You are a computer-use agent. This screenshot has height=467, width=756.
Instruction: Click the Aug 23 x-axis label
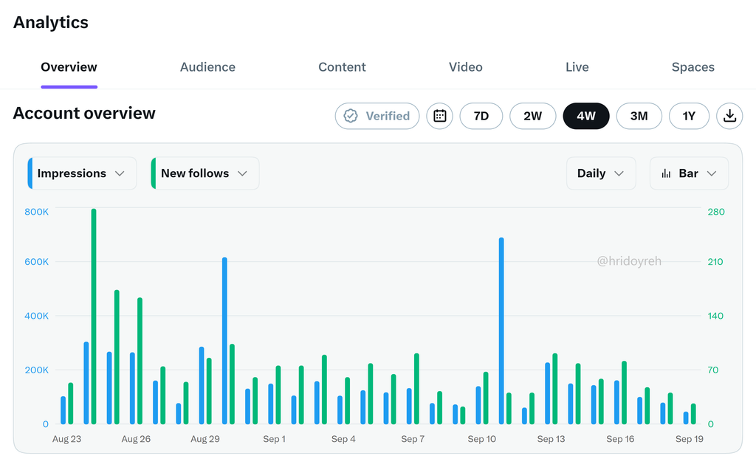[x=66, y=439]
